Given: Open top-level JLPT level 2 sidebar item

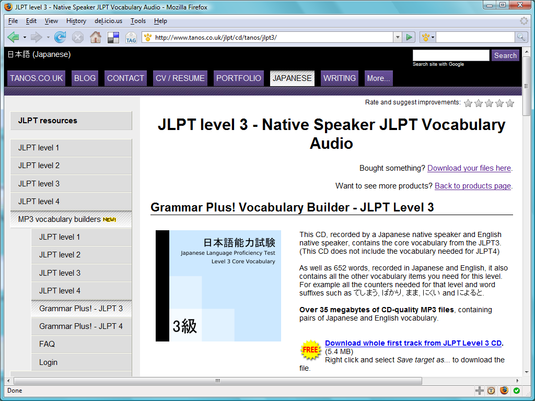Looking at the screenshot, I should 71,166.
